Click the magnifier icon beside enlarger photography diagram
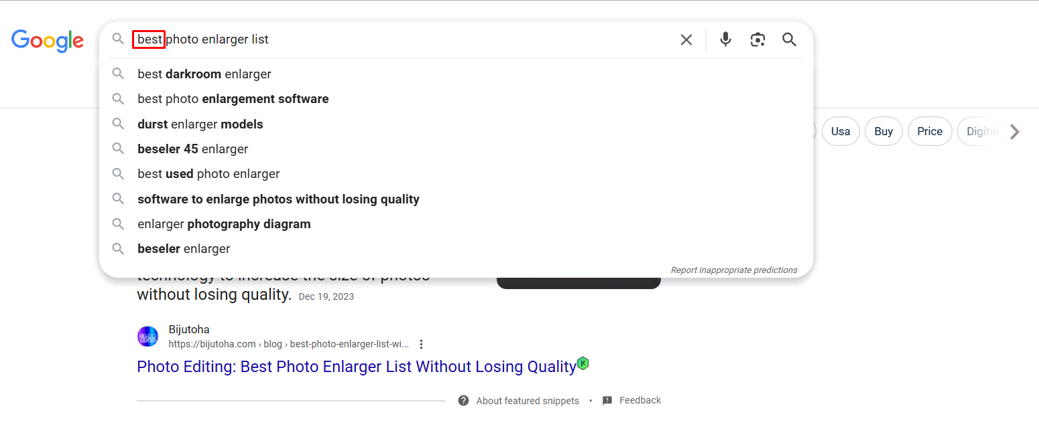1039x443 pixels. (118, 224)
